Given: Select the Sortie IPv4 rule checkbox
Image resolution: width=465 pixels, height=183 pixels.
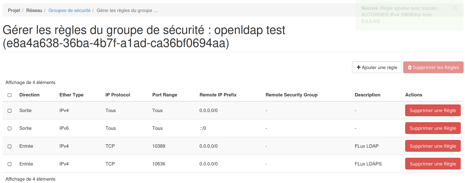Looking at the screenshot, I should click(x=9, y=111).
